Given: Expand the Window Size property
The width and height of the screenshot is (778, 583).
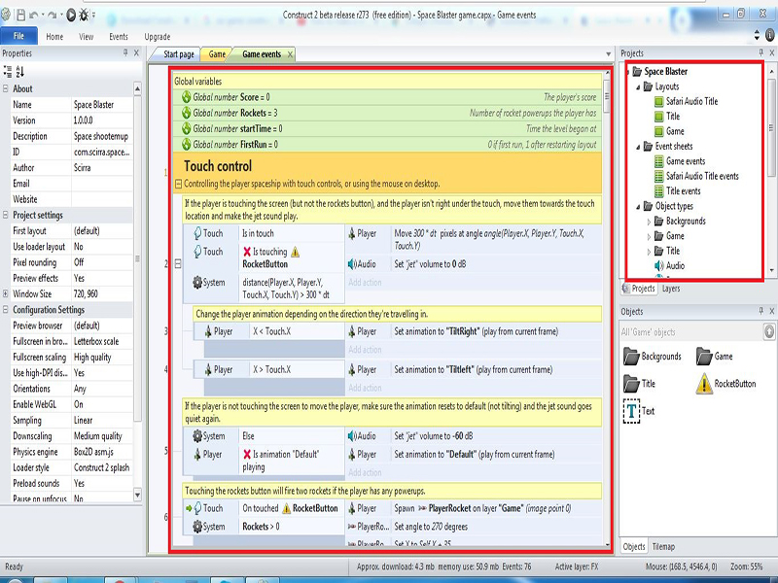Looking at the screenshot, I should coord(6,293).
